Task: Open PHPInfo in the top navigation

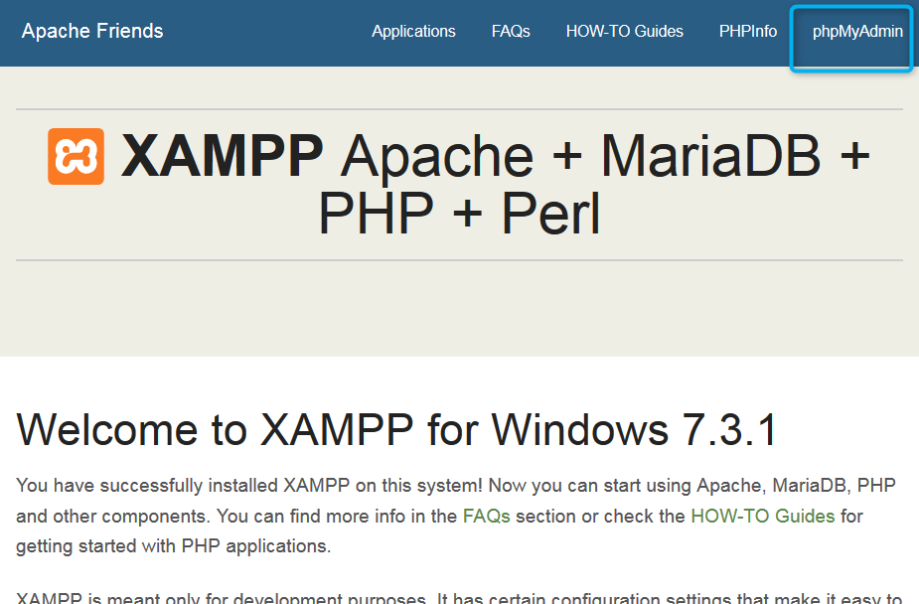Action: tap(748, 31)
